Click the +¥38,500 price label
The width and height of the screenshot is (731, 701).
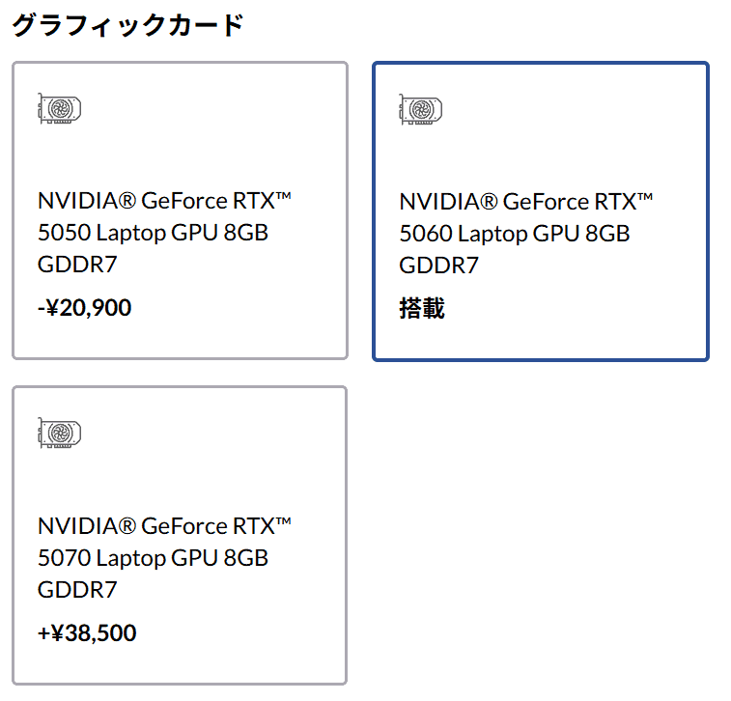(87, 633)
